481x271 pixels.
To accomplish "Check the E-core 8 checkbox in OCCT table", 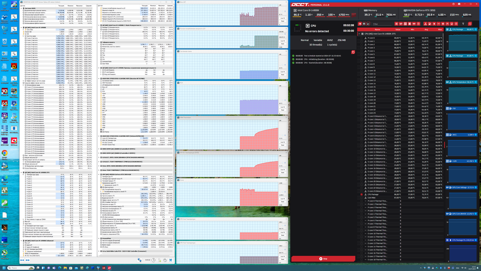I will click(x=362, y=64).
